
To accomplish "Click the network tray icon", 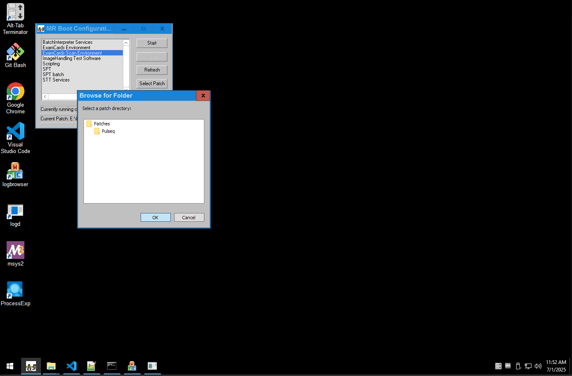I will point(528,366).
